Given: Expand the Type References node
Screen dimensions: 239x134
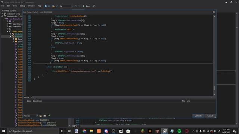Looking at the screenshot, I should point(8,24).
